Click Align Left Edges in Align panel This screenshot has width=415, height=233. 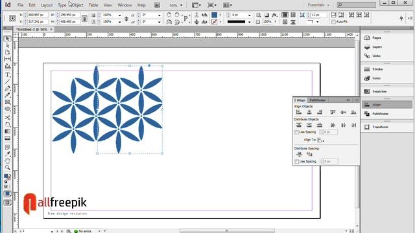[299, 112]
